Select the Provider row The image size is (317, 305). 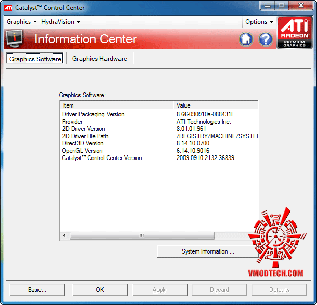pos(159,122)
